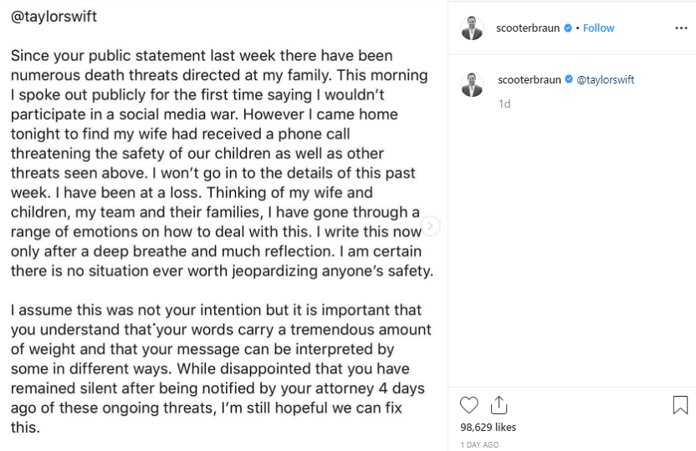Like the post with the heart icon
The image size is (696, 451).
pyautogui.click(x=468, y=405)
